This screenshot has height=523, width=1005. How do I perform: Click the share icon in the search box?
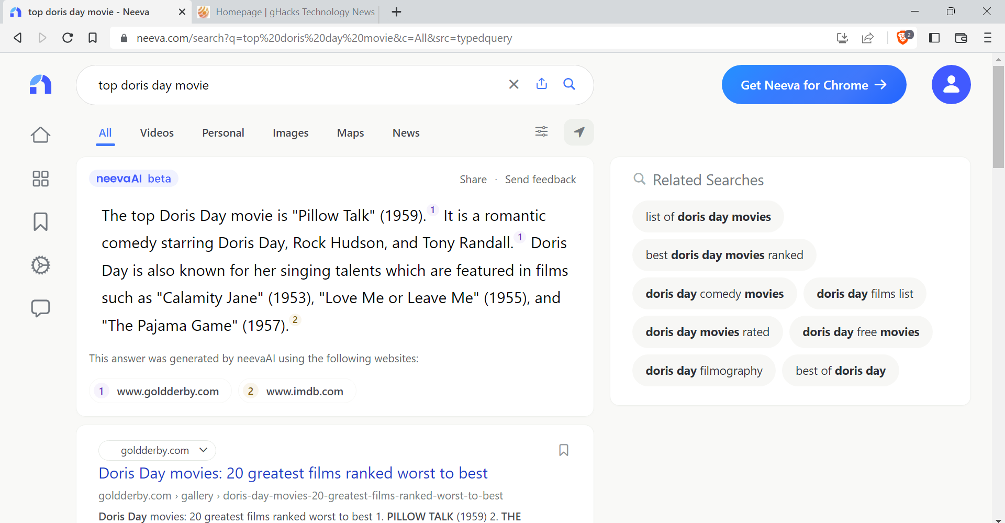[542, 84]
